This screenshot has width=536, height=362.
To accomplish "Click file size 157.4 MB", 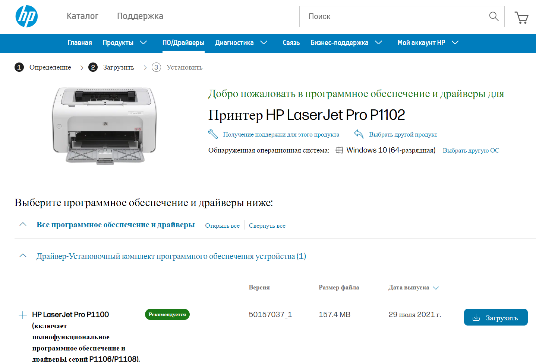I will pyautogui.click(x=334, y=315).
